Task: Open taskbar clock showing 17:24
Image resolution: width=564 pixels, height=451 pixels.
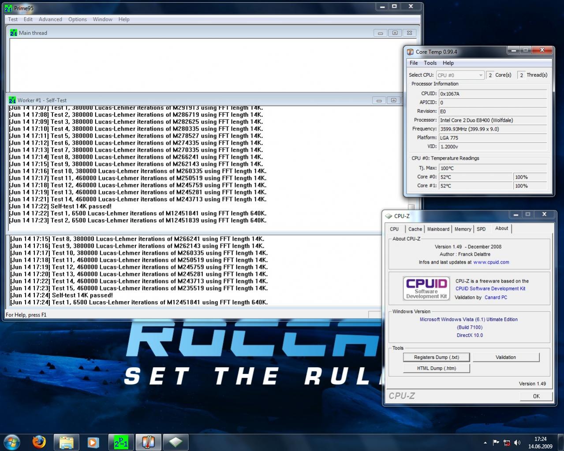Action: (x=540, y=442)
